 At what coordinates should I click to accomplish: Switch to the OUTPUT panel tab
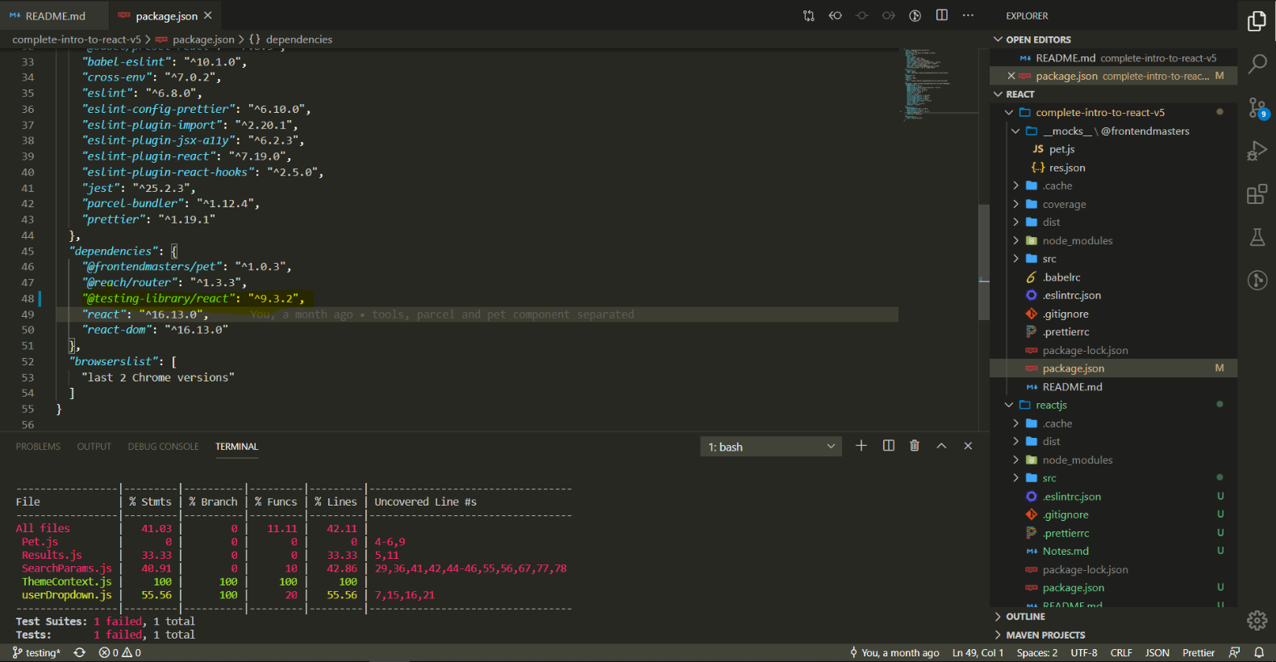pyautogui.click(x=94, y=447)
